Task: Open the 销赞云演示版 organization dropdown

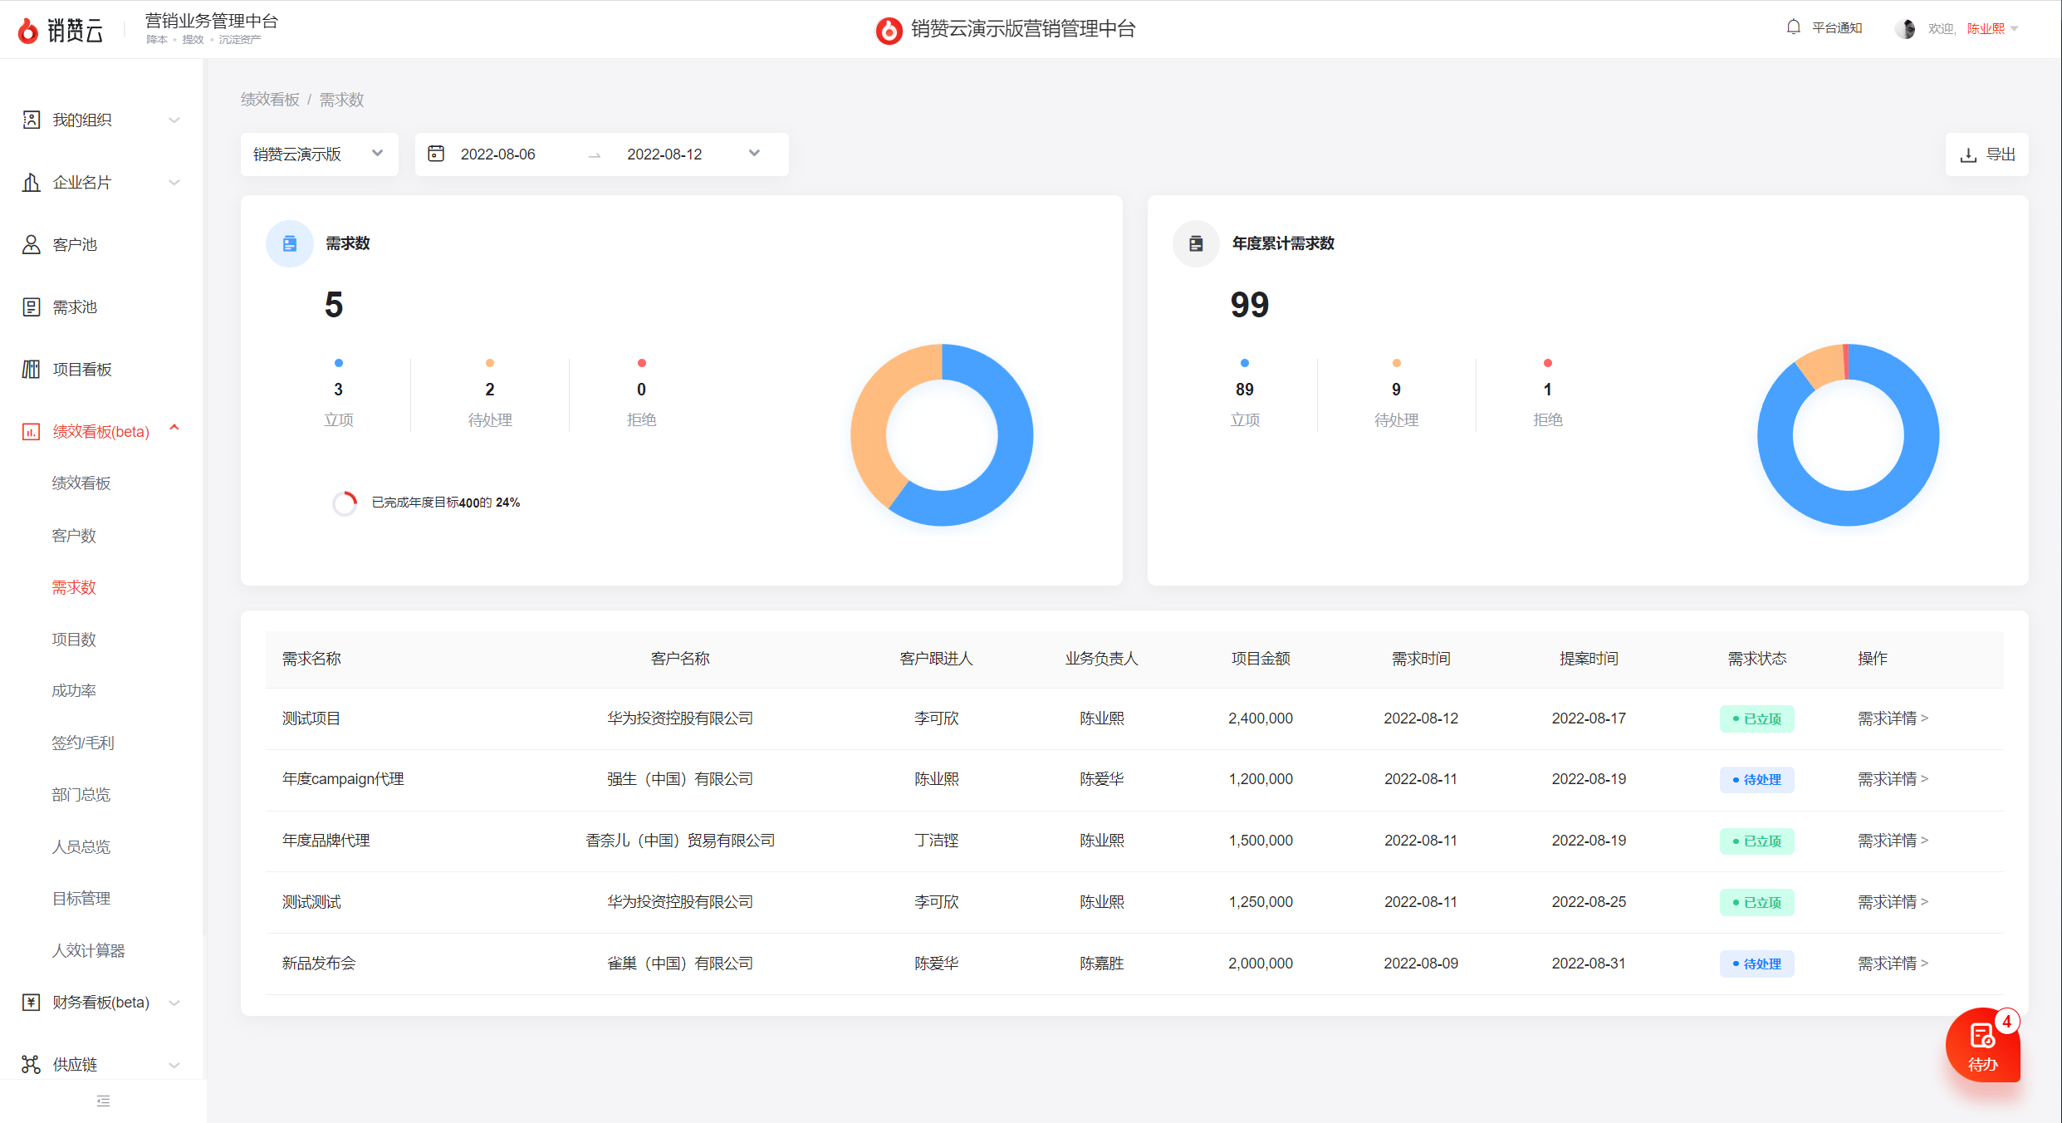Action: [319, 154]
